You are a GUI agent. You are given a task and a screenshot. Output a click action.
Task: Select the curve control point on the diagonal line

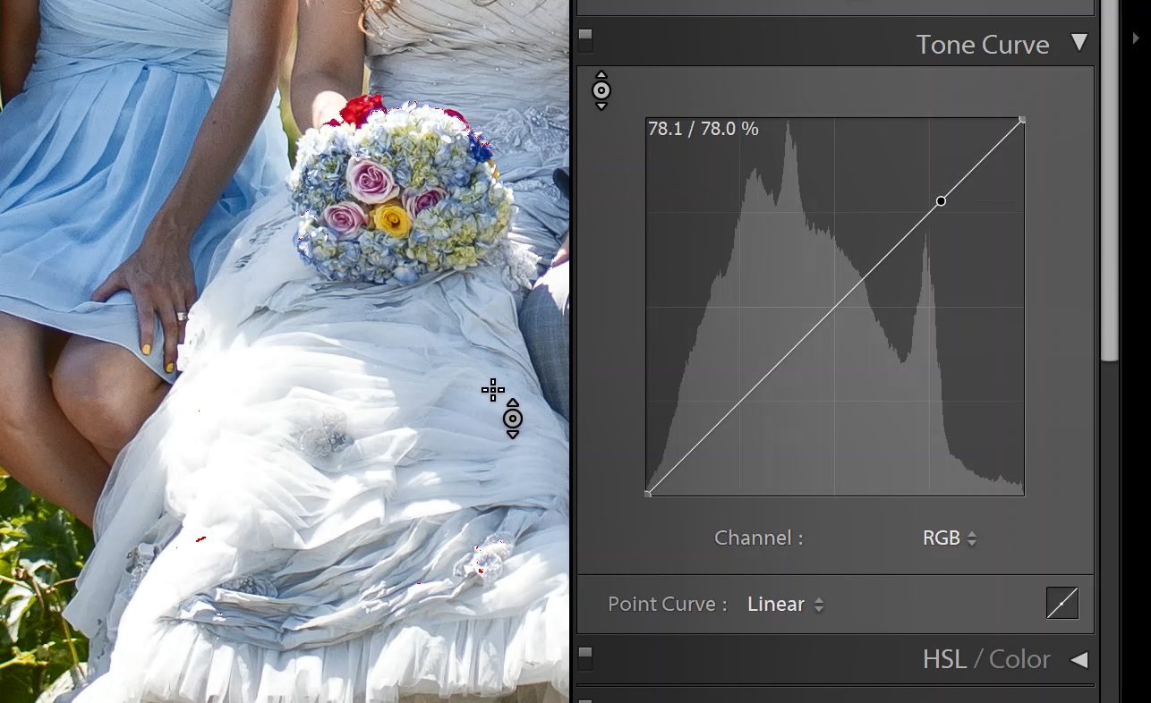coord(941,201)
